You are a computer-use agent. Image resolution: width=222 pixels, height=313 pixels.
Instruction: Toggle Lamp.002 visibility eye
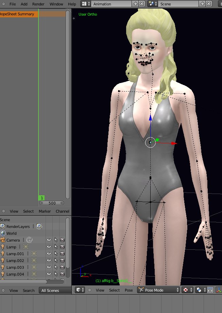click(x=49, y=260)
